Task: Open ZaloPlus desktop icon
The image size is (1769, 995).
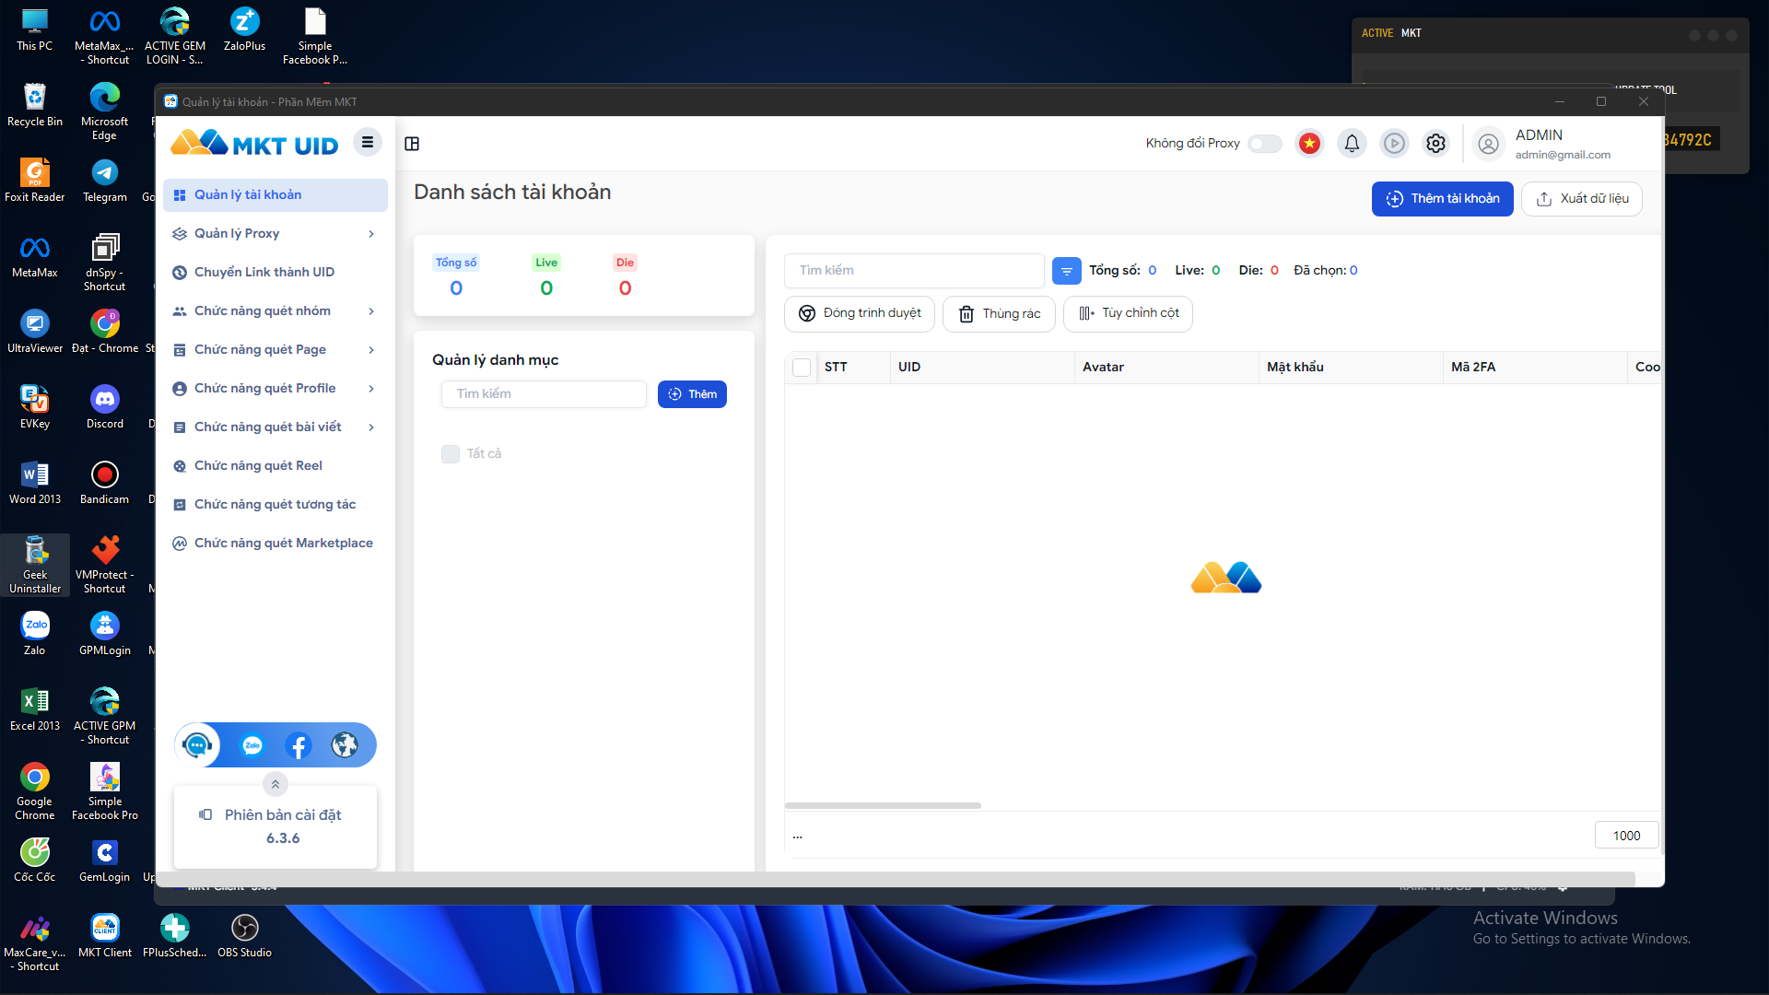Action: tap(244, 29)
